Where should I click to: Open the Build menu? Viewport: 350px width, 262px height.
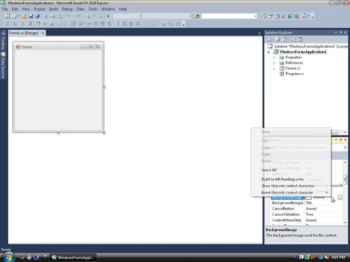coord(53,9)
